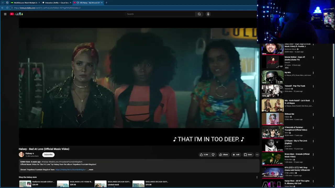Go back with the browser back arrow
The height and width of the screenshot is (188, 335).
pyautogui.click(x=3, y=8)
